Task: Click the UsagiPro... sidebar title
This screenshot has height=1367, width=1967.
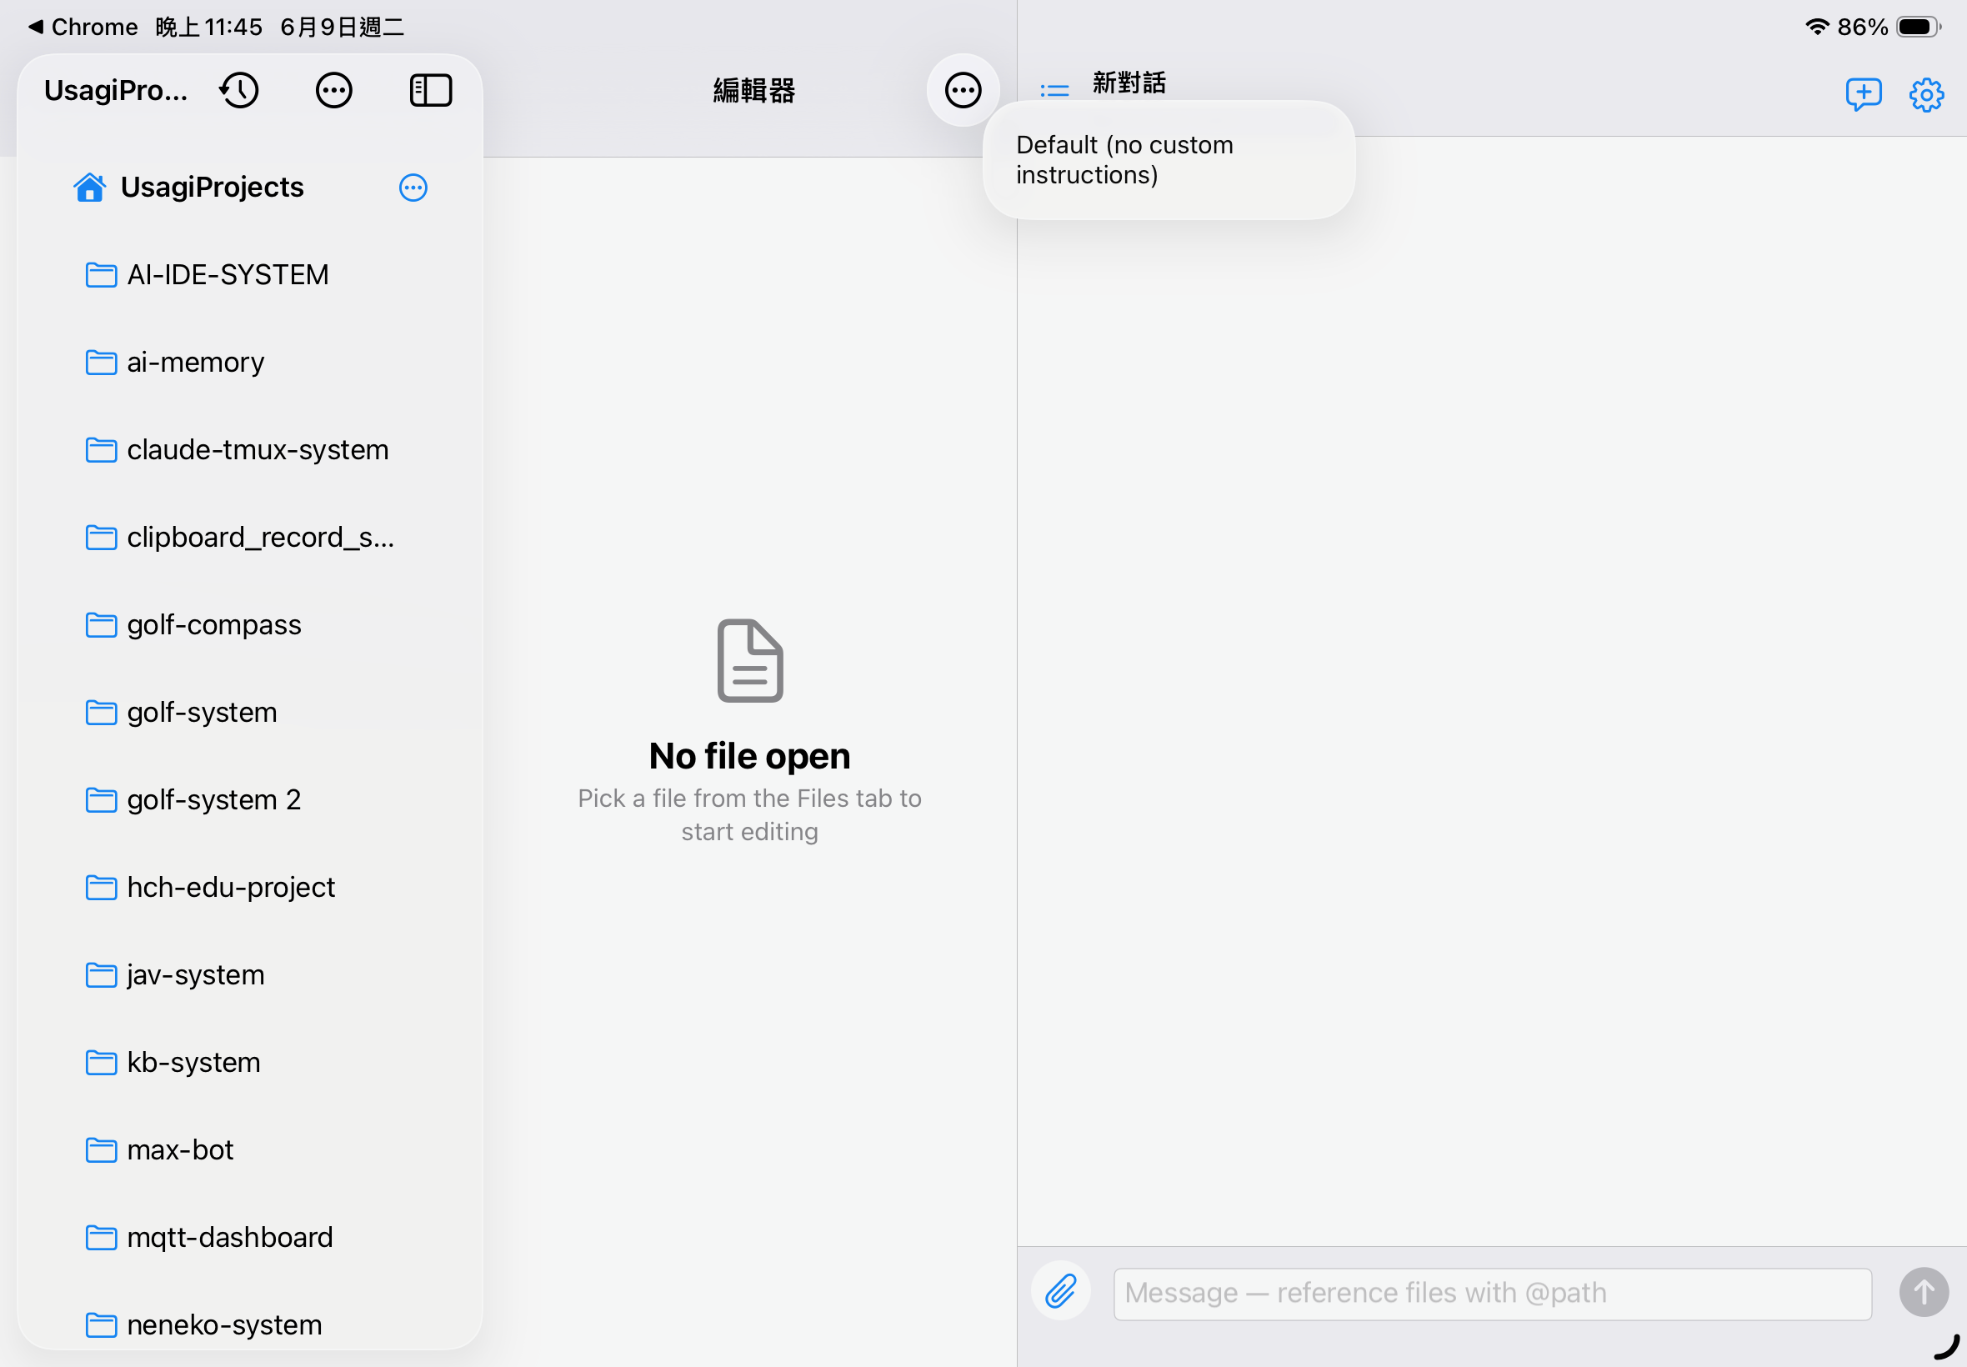Action: click(x=116, y=90)
